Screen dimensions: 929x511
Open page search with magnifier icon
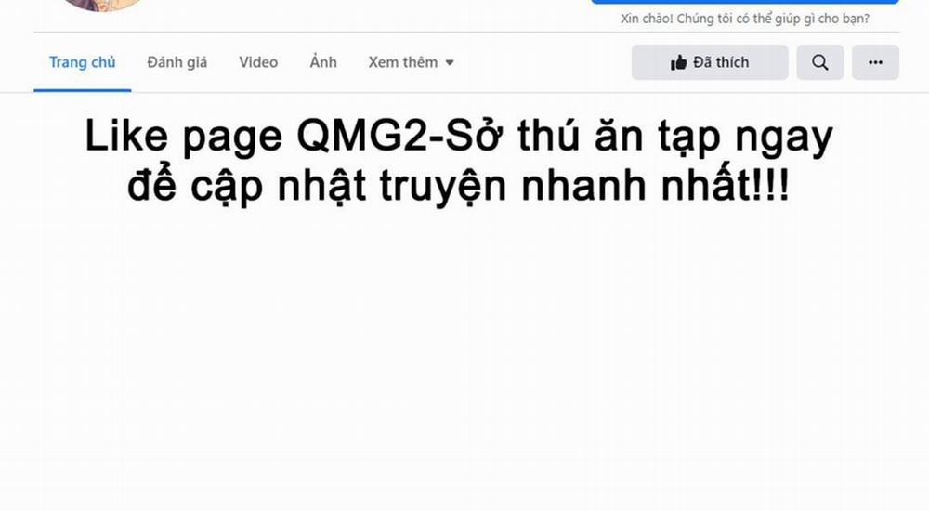point(820,62)
